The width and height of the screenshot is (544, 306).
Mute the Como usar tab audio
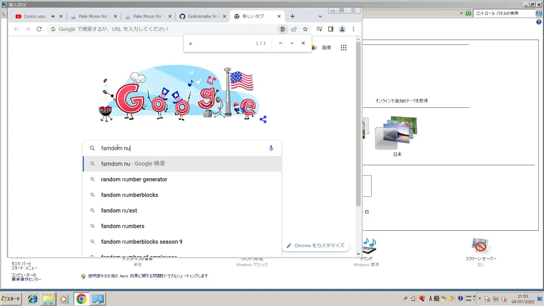53,16
